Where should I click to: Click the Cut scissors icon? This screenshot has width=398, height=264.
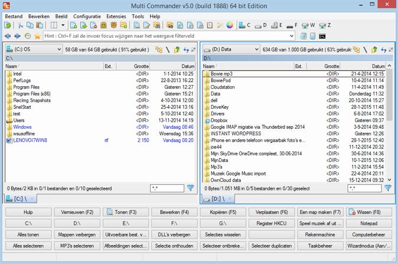point(20,25)
